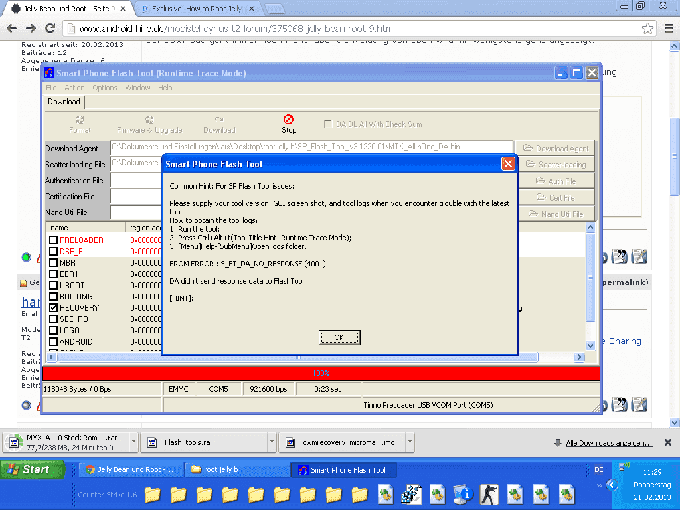Click the red 100% progress bar
The width and height of the screenshot is (680, 510).
(321, 373)
